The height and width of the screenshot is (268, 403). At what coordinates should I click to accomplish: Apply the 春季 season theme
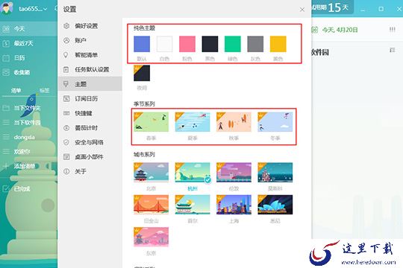(151, 122)
